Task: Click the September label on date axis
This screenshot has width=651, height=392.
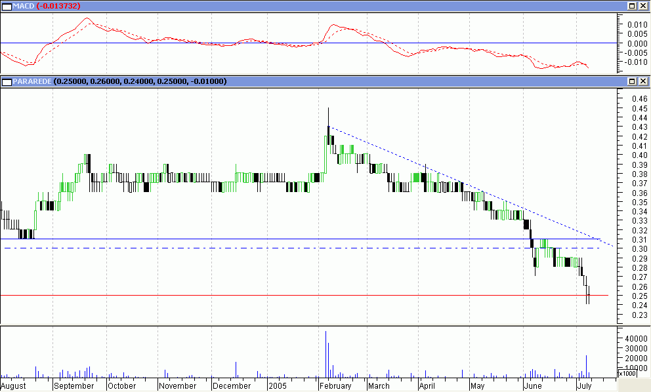Action: tap(74, 386)
